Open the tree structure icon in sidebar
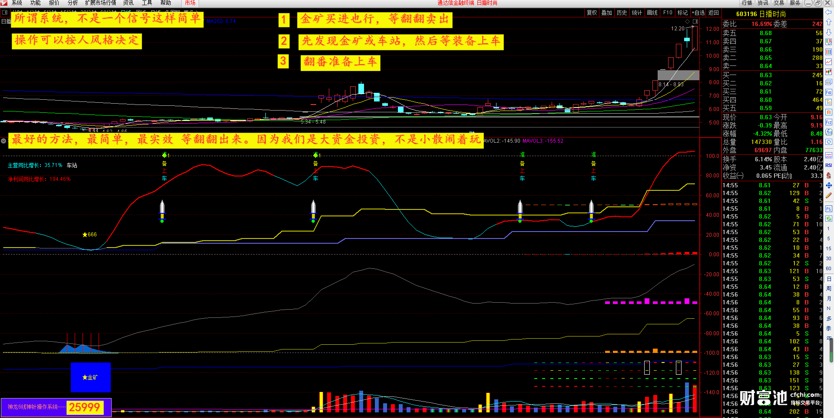 (829, 102)
